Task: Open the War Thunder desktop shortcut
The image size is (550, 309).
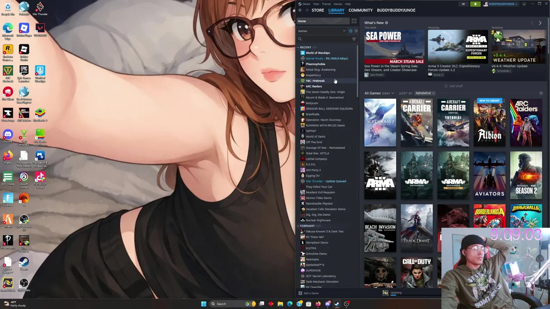Action: tap(40, 9)
